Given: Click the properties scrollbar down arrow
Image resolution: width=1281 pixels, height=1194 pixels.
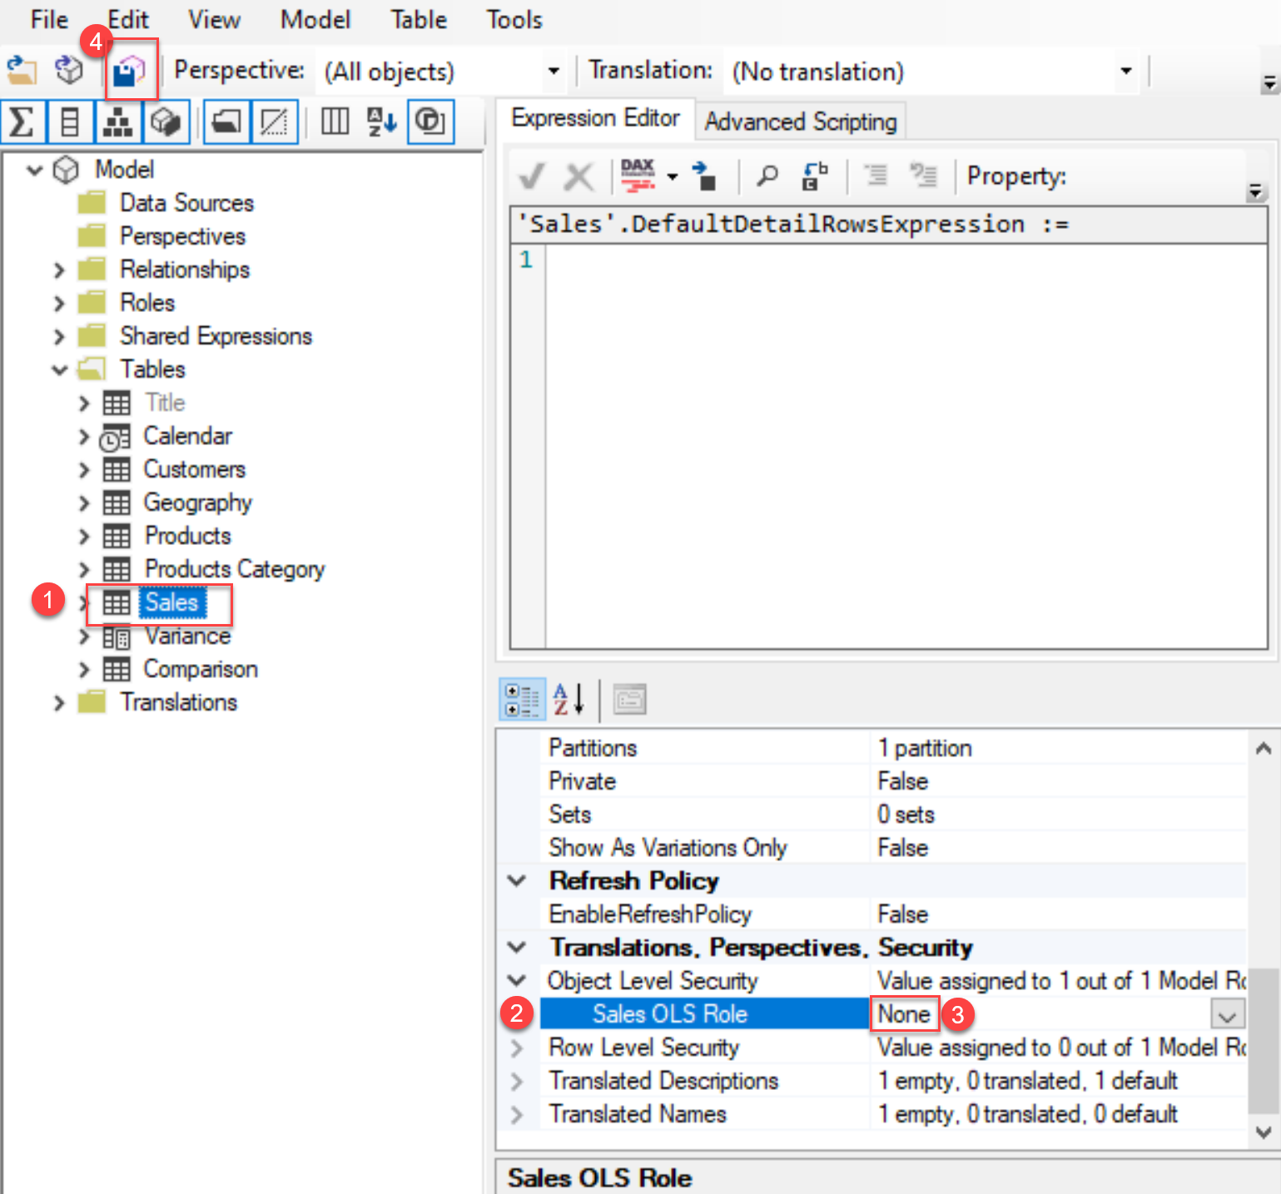Looking at the screenshot, I should [x=1263, y=1132].
